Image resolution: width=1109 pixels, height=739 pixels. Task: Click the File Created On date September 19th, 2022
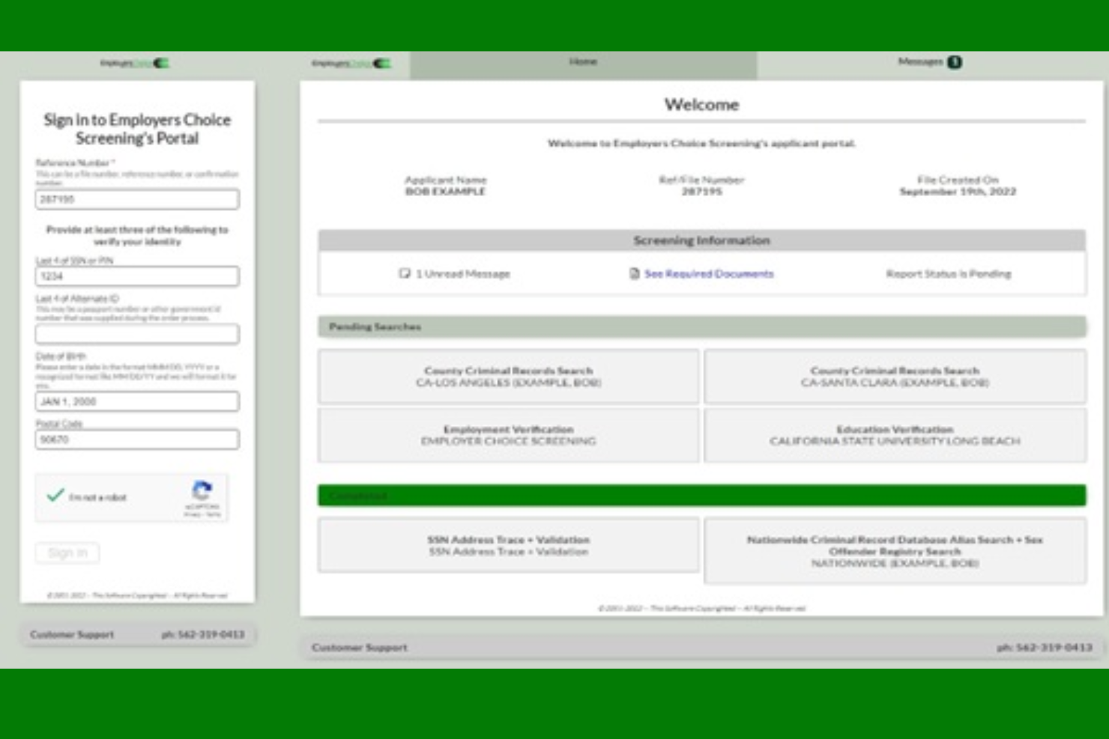(x=958, y=192)
